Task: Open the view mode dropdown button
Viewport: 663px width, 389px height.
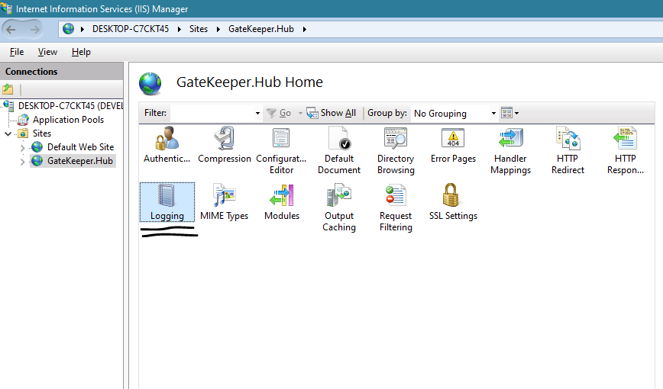Action: click(x=509, y=113)
